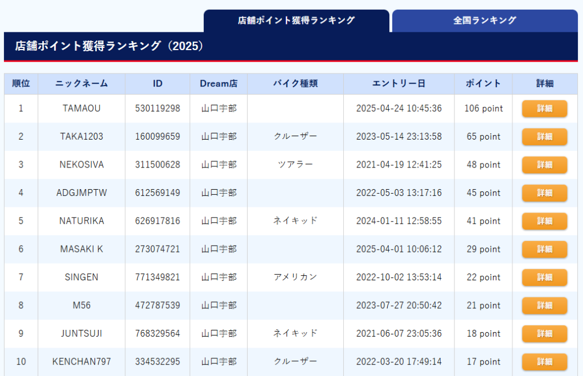The height and width of the screenshot is (376, 583).
Task: Click ID 334532295
Action: point(158,362)
